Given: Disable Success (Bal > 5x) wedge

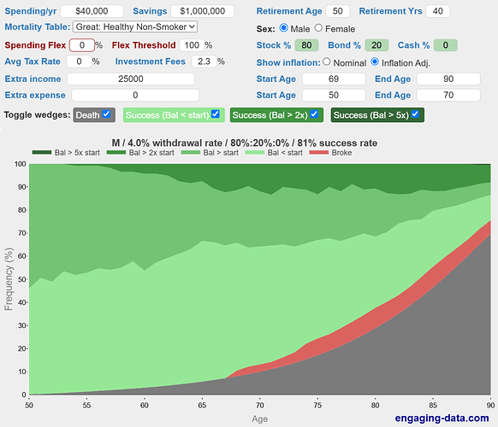Looking at the screenshot, I should [415, 114].
